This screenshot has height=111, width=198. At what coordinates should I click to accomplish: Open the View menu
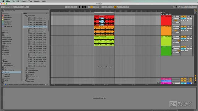pos(30,1)
